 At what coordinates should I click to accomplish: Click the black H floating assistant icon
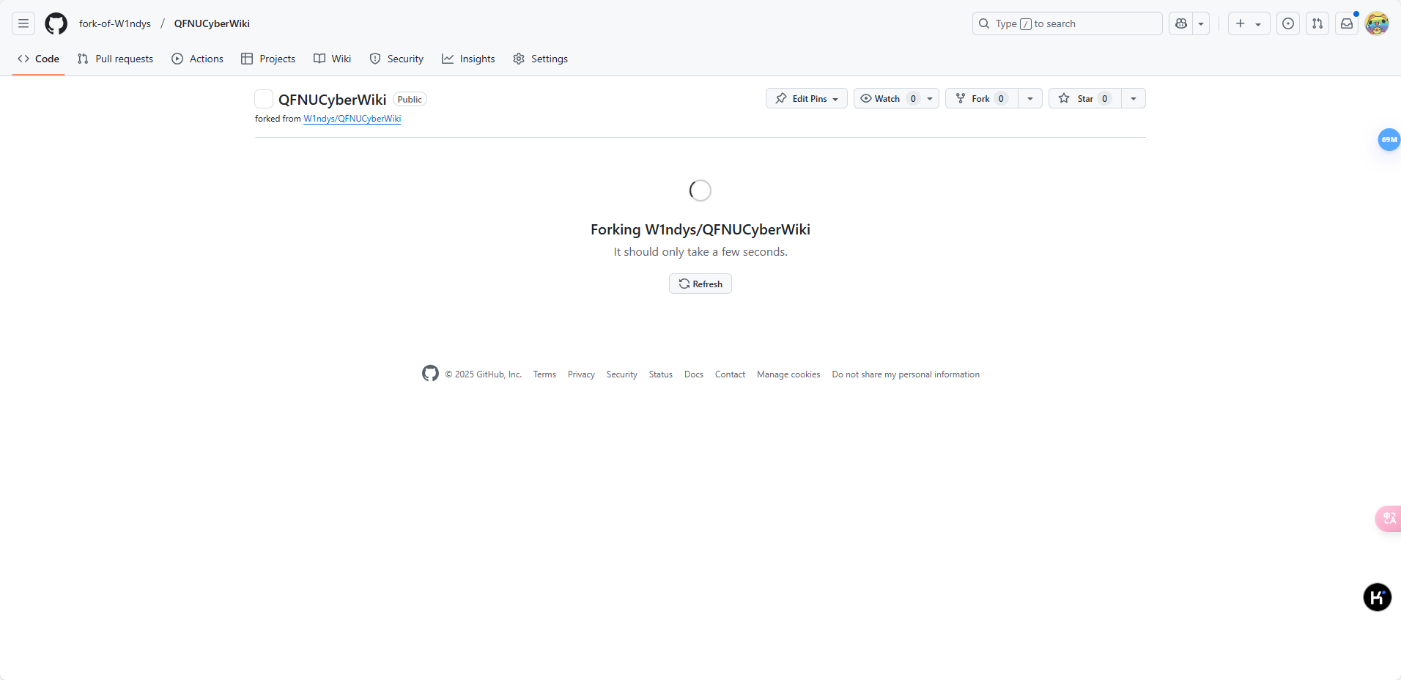pyautogui.click(x=1377, y=597)
